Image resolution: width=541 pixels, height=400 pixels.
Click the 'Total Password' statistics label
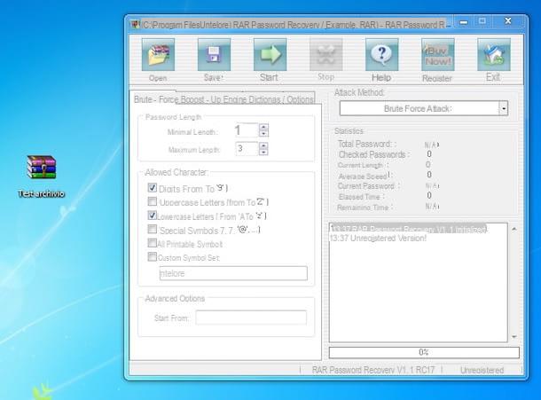[367, 144]
